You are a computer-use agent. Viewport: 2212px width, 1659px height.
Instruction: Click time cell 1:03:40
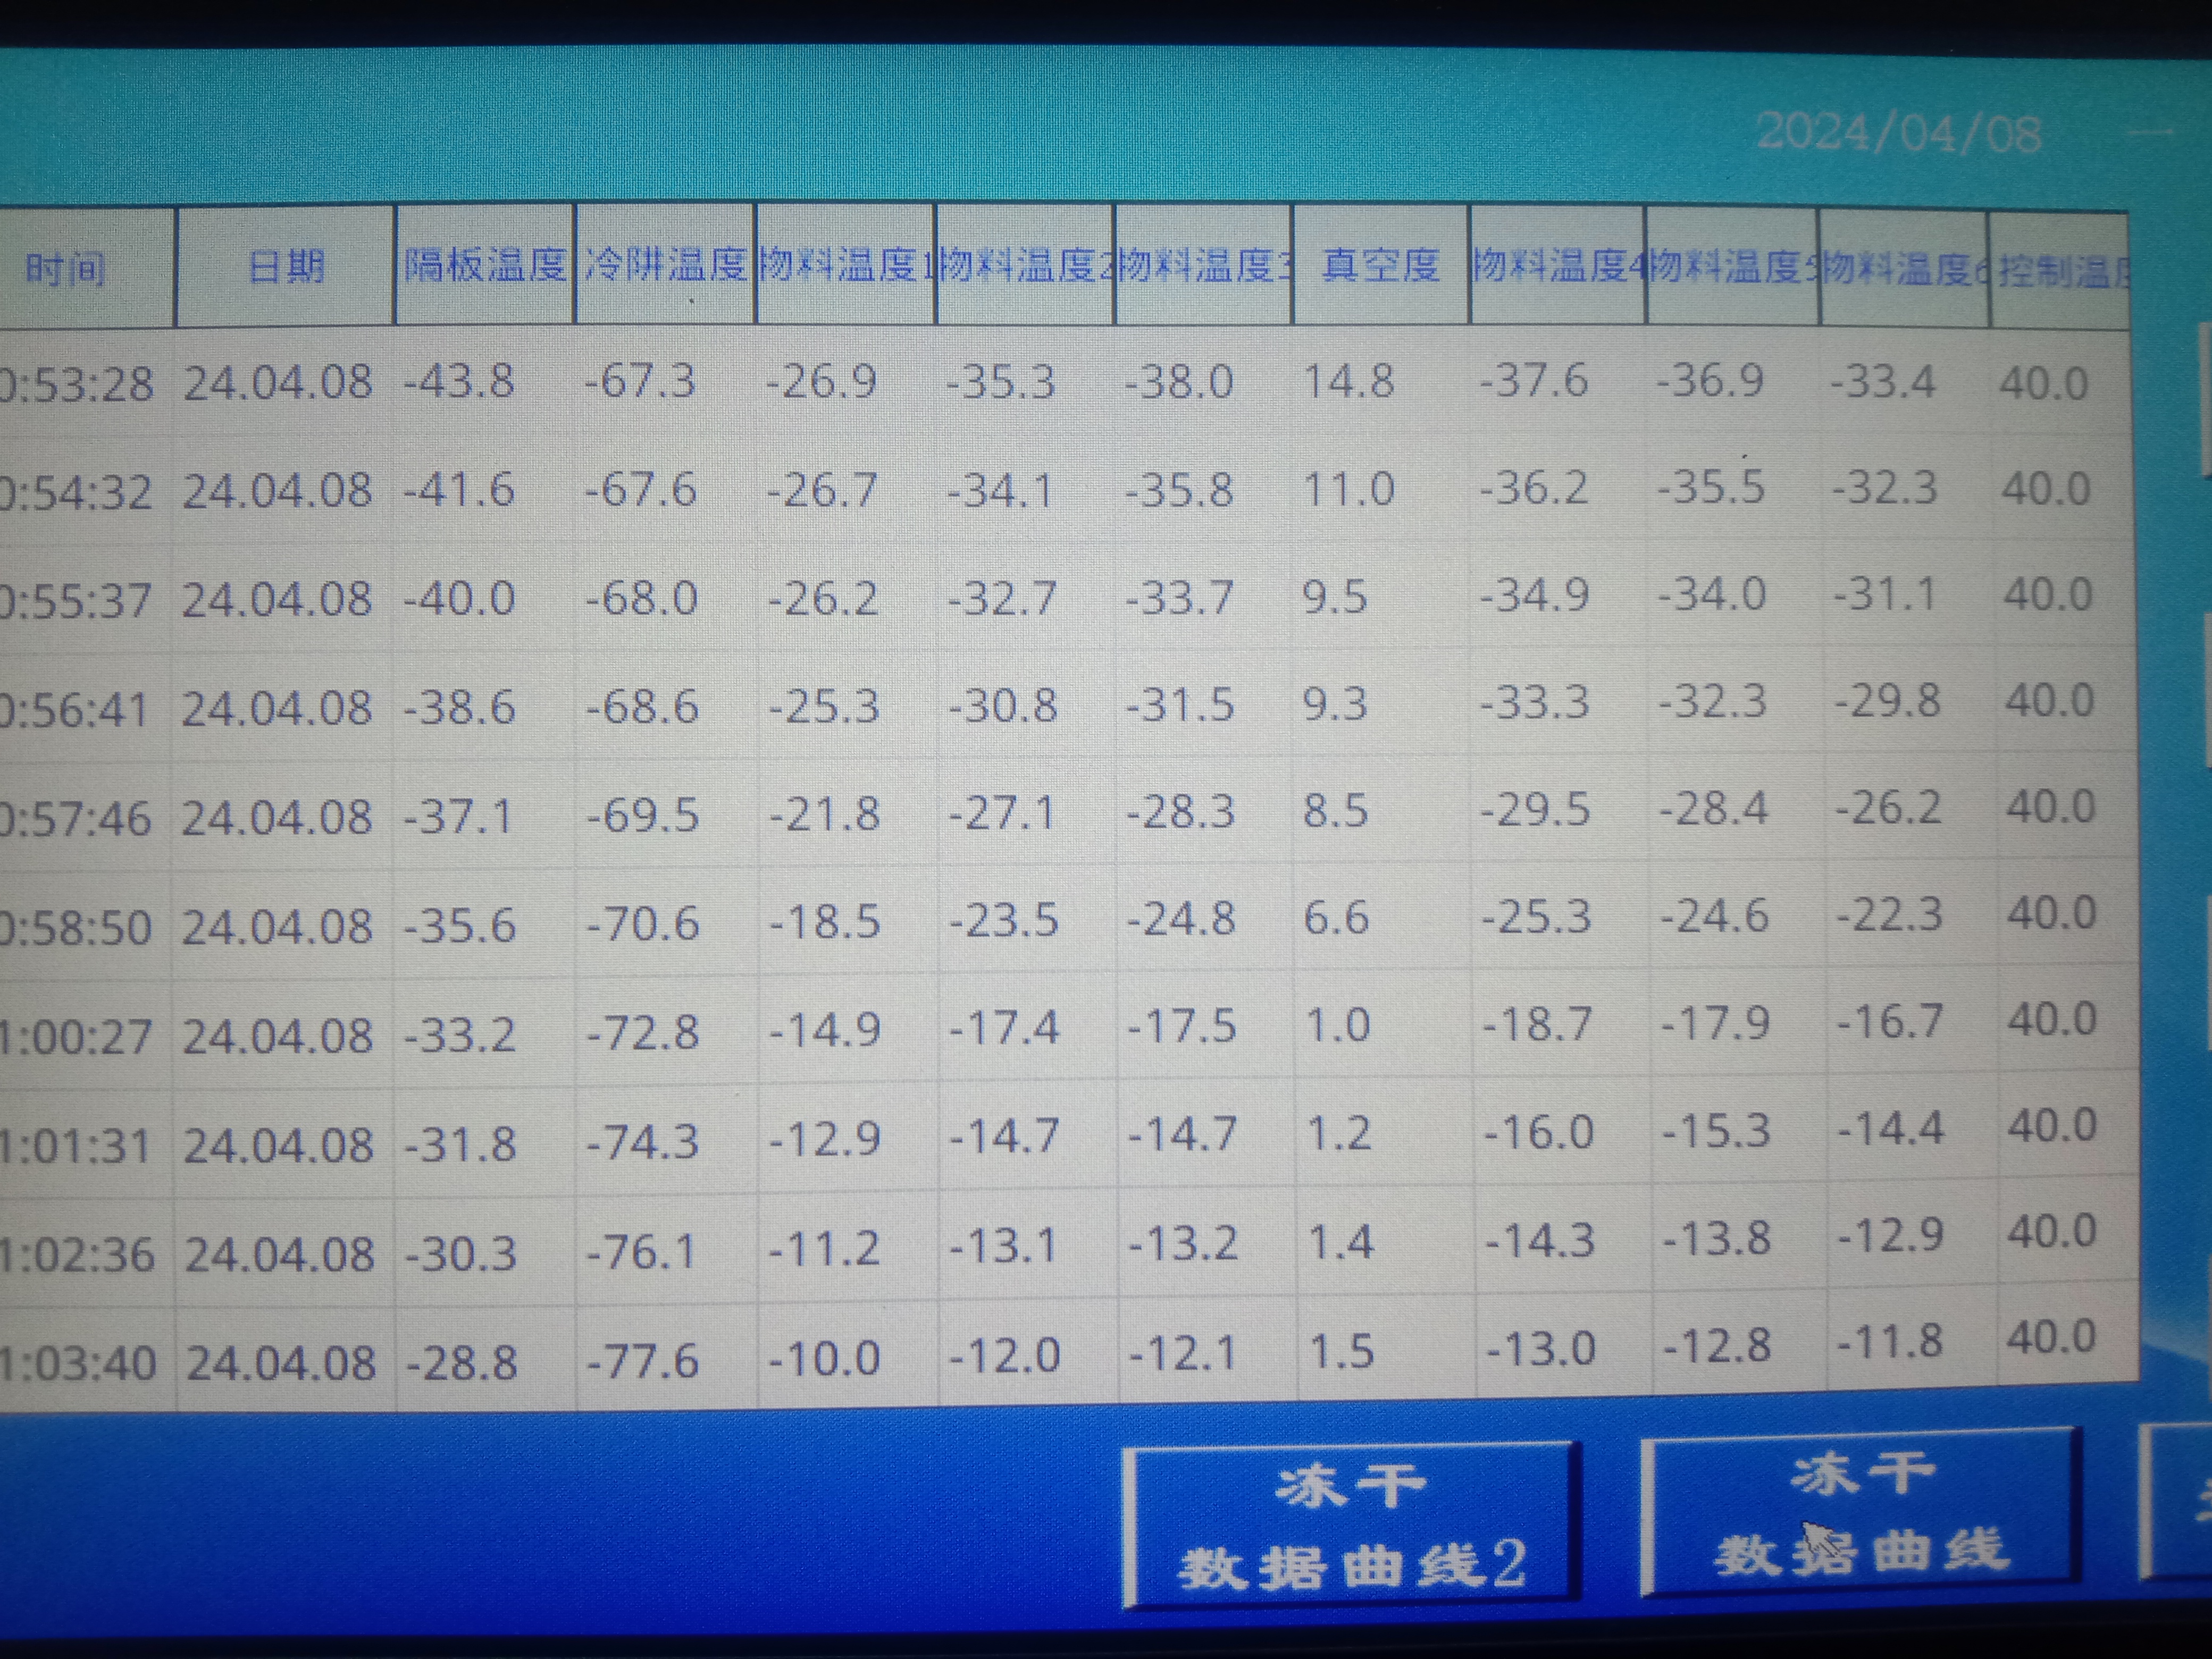tap(78, 1364)
